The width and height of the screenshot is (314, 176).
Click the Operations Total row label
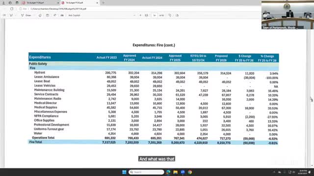(x=43, y=138)
